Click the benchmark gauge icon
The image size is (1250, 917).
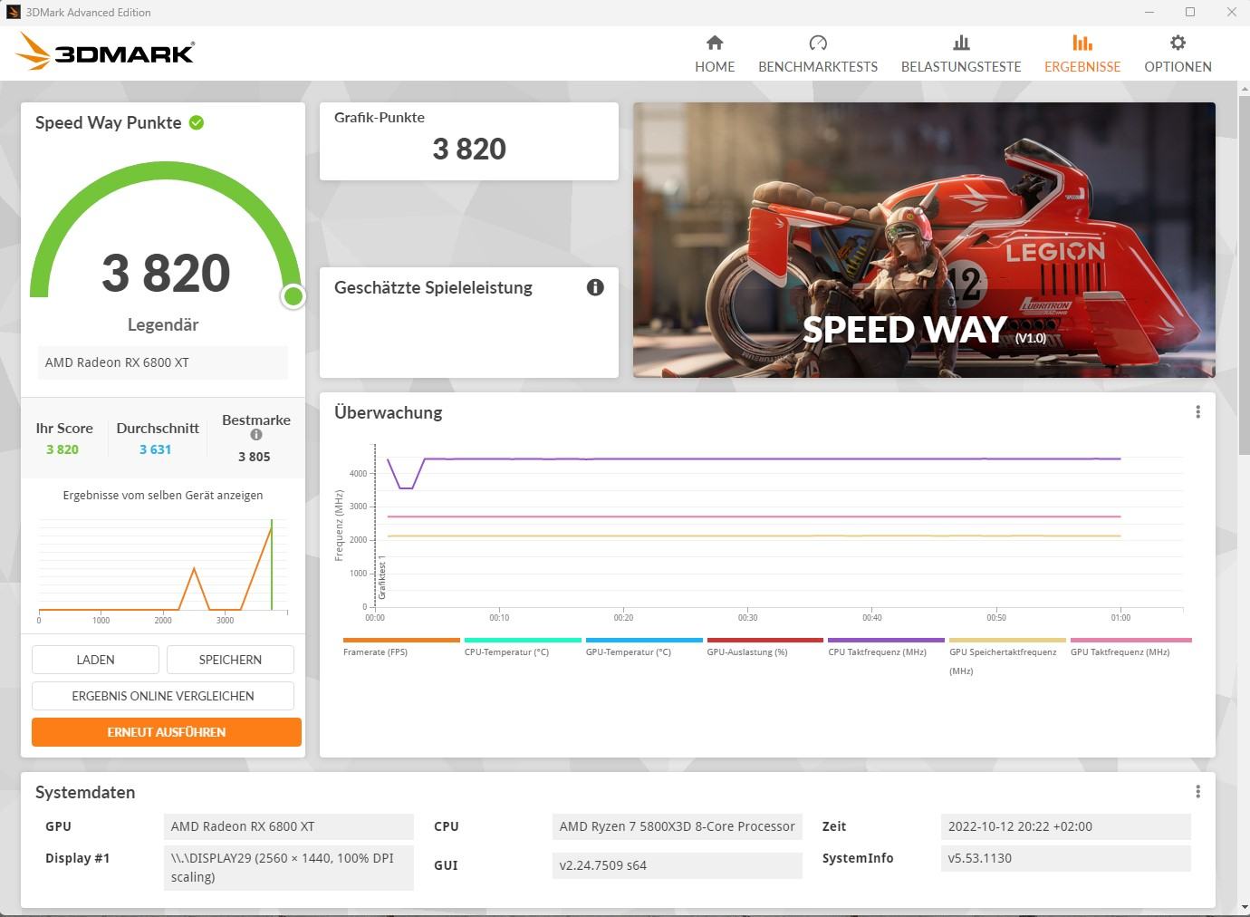[x=818, y=43]
